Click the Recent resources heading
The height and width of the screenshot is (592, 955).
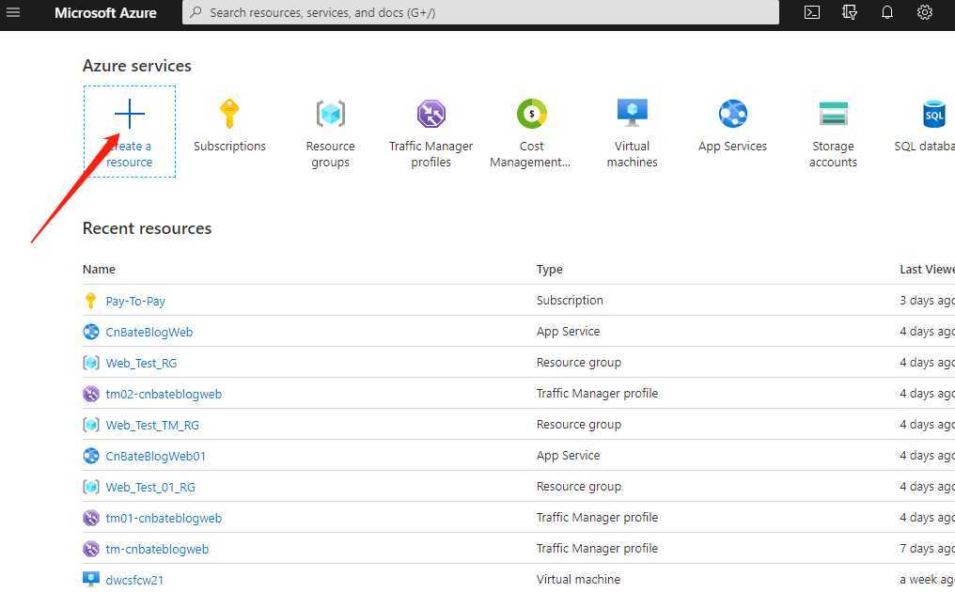(x=147, y=228)
